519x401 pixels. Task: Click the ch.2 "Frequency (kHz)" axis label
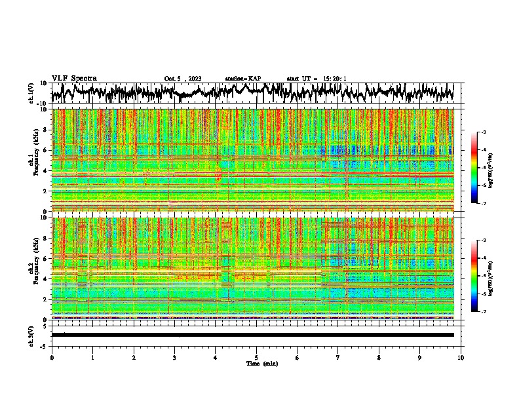(x=36, y=261)
